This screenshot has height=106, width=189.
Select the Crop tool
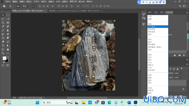[3, 23]
